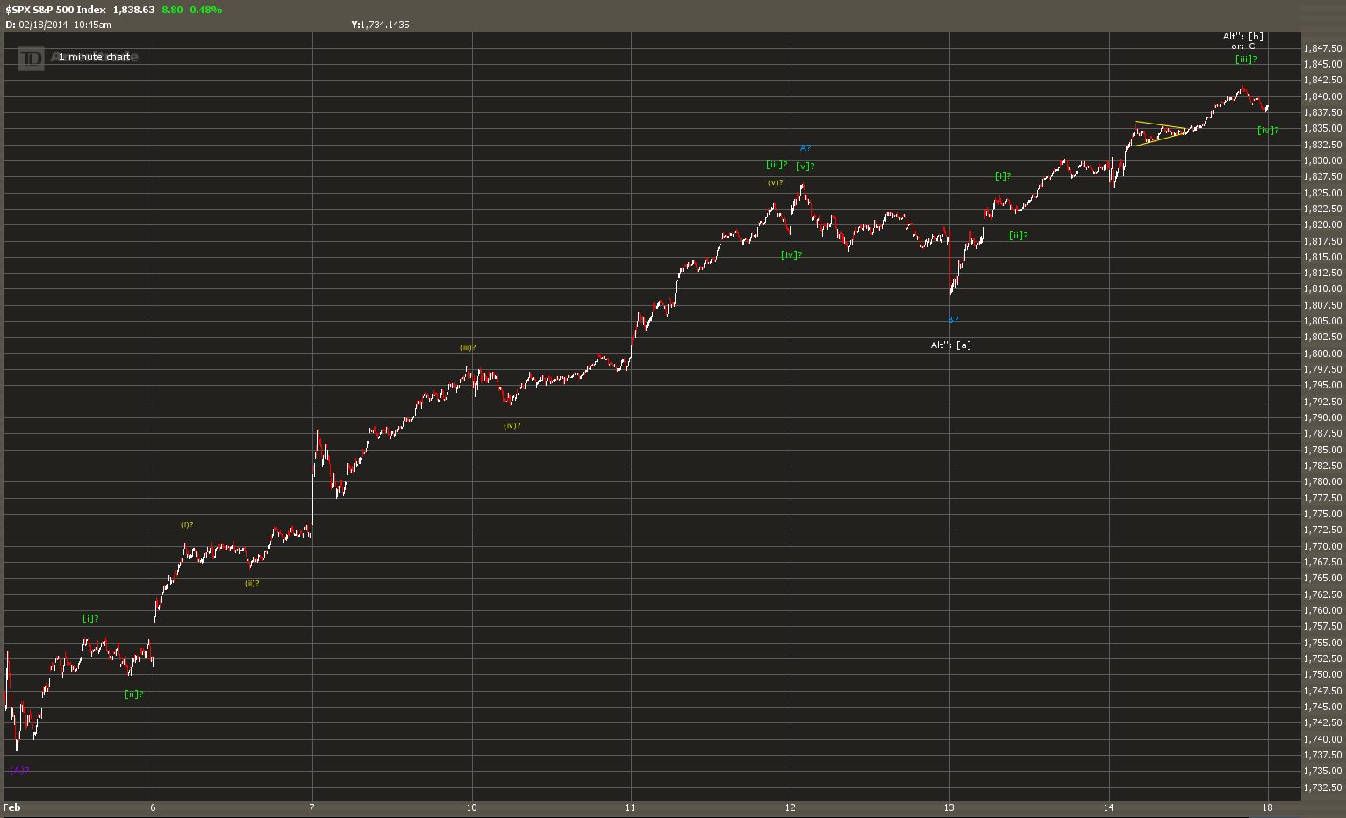
Task: Click the 1,820.00 price axis label
Action: (x=1323, y=225)
